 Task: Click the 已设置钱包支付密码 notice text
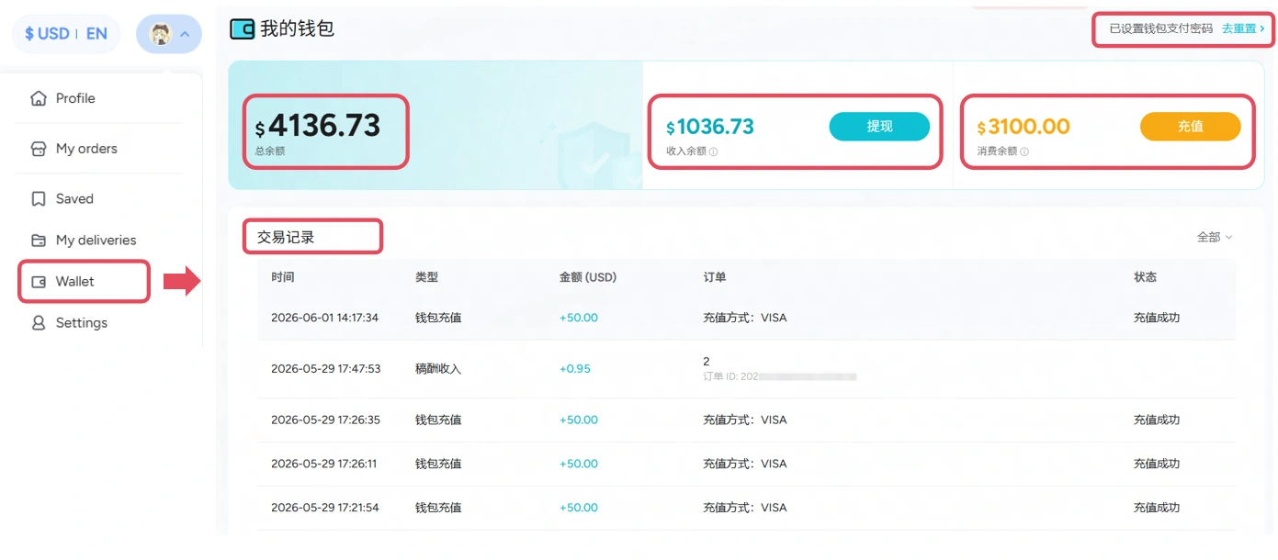coord(1161,28)
